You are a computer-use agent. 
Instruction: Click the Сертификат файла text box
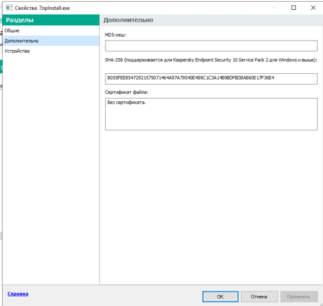pos(211,114)
